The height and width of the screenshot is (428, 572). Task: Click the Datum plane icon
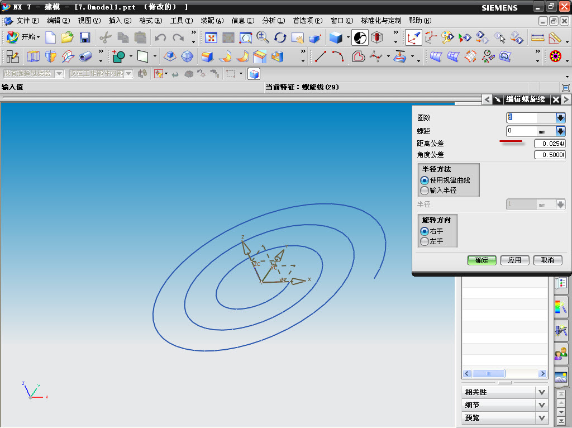point(142,56)
